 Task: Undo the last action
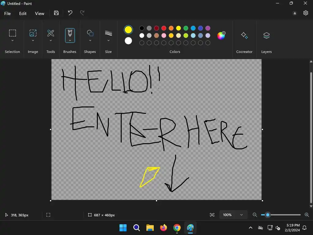click(x=70, y=13)
